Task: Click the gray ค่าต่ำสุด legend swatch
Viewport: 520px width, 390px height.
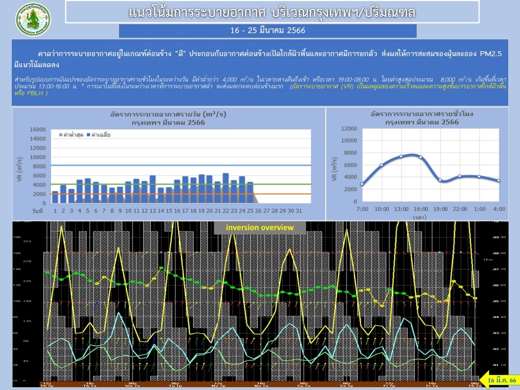Action: (61, 135)
